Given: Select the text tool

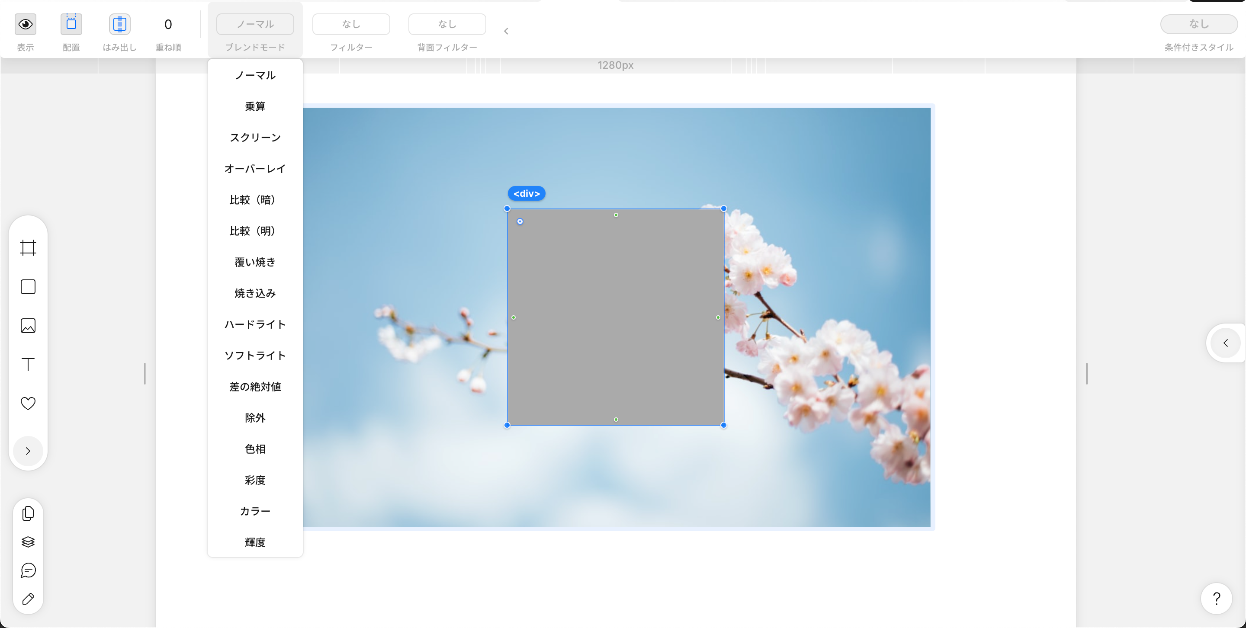Looking at the screenshot, I should pyautogui.click(x=28, y=365).
